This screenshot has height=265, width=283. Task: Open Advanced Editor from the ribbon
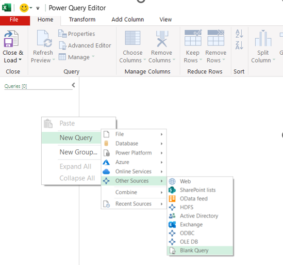tap(85, 45)
